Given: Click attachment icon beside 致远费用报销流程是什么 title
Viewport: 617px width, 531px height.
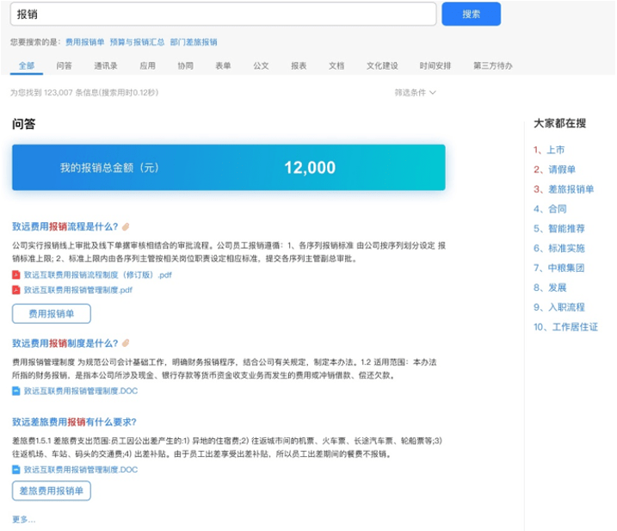Looking at the screenshot, I should 126,226.
